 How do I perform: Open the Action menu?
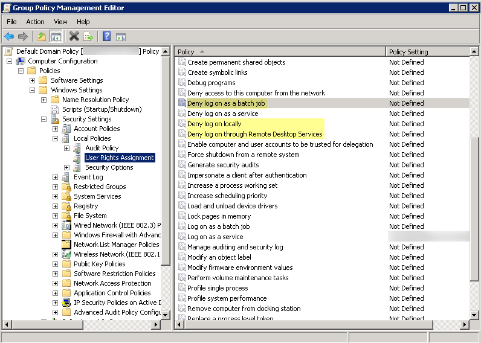(x=35, y=22)
